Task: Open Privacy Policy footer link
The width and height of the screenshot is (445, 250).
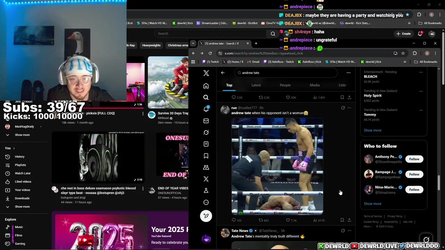Action: 395,216
